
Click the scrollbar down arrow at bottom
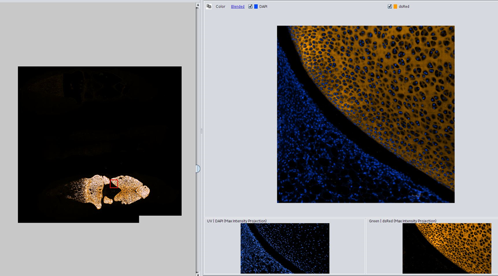[198, 274]
